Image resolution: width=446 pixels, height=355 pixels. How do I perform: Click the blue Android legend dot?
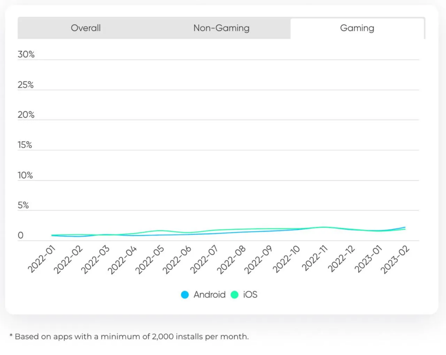[185, 295]
